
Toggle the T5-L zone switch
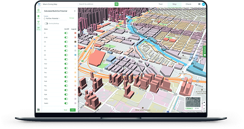pos(66,86)
